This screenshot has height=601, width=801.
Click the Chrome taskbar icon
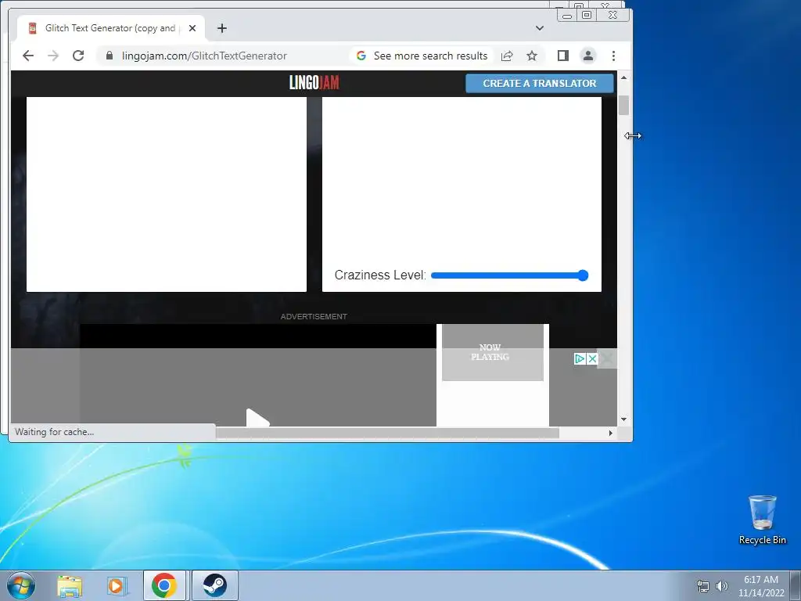point(164,585)
